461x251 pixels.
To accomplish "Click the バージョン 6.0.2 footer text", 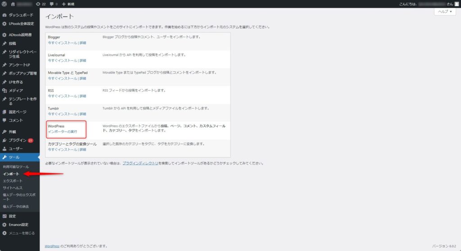I will 444,246.
